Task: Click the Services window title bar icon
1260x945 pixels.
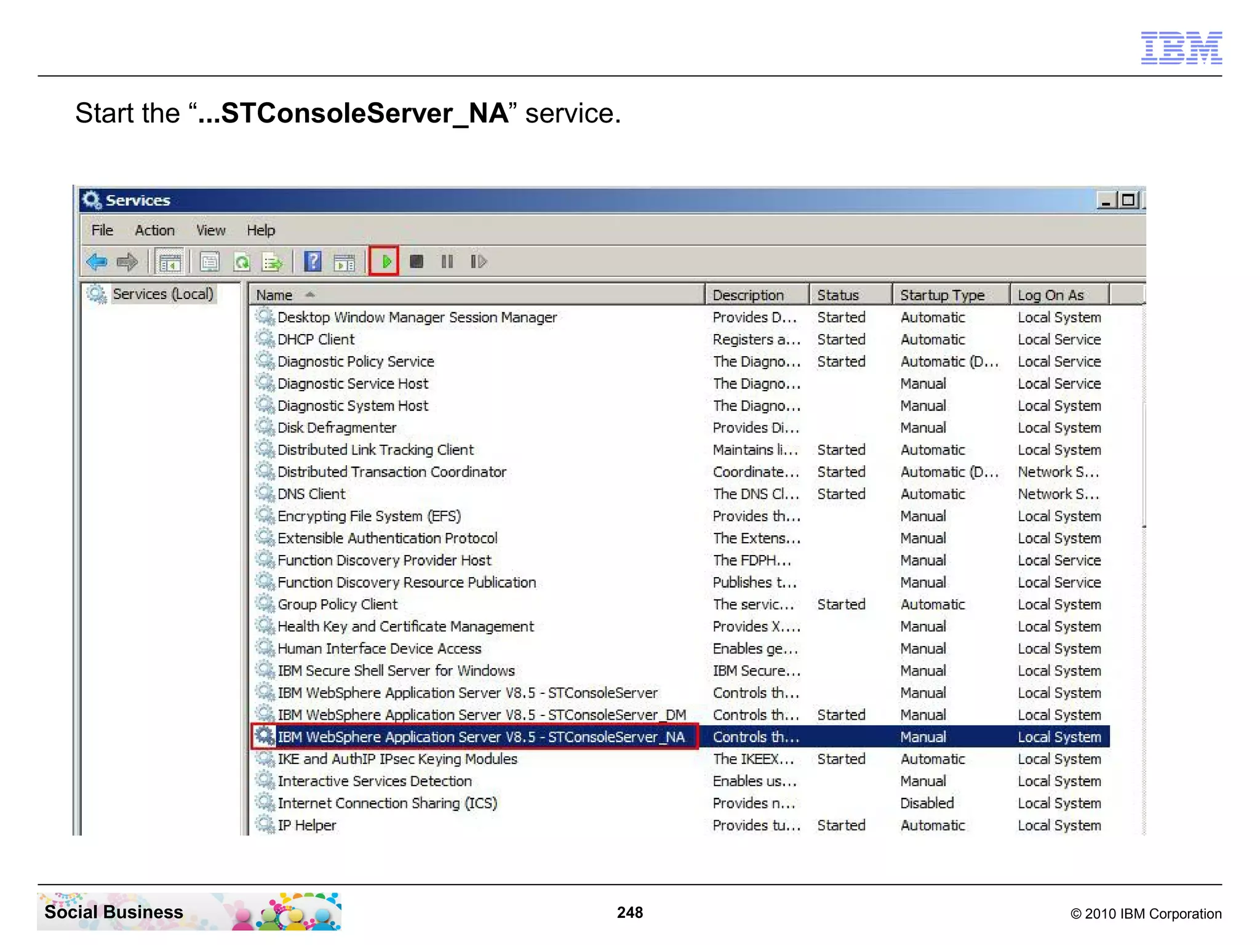Action: pyautogui.click(x=92, y=200)
